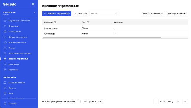
Task: Open the На странице 20 page-size dropdown
Action: [x=94, y=101]
